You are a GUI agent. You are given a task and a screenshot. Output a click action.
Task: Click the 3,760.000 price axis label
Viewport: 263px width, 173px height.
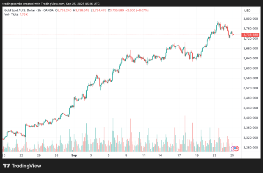point(251,29)
